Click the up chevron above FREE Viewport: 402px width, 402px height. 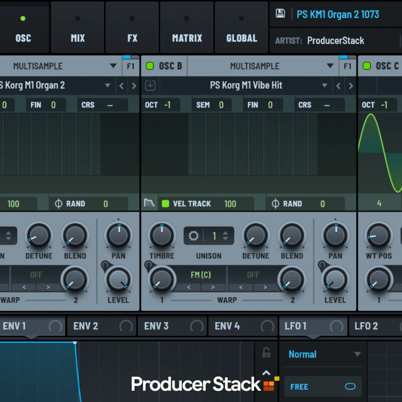point(267,373)
